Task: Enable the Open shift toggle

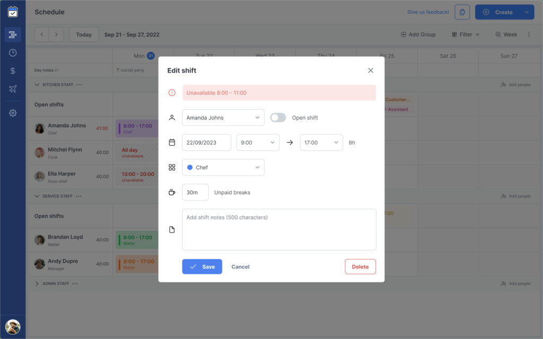Action: point(277,118)
